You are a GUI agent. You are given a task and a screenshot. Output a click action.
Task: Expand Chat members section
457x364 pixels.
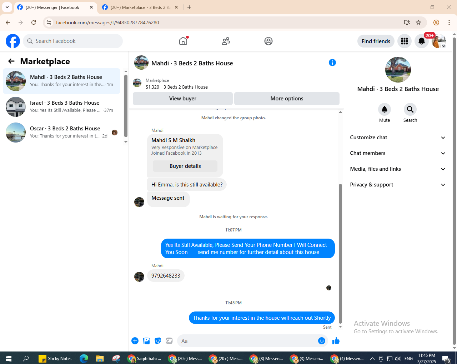398,153
